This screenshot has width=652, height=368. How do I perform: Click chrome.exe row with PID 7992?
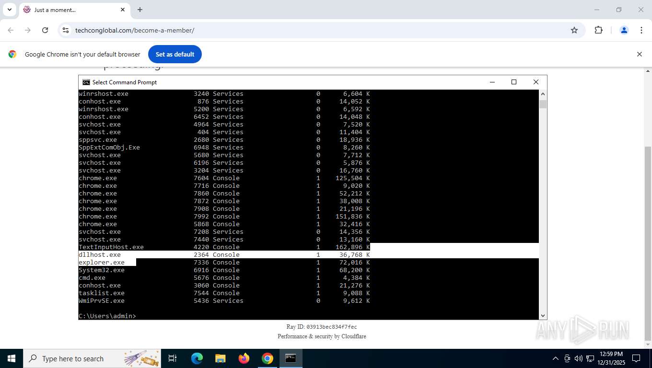(x=224, y=217)
